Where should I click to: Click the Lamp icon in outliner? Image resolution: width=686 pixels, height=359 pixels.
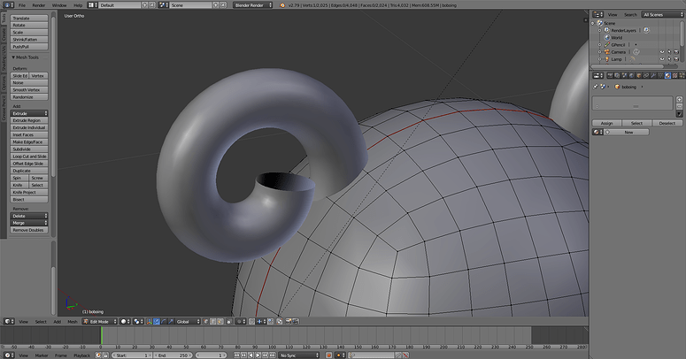[x=607, y=59]
